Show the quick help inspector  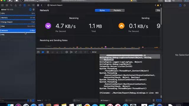pyautogui.click(x=185, y=5)
